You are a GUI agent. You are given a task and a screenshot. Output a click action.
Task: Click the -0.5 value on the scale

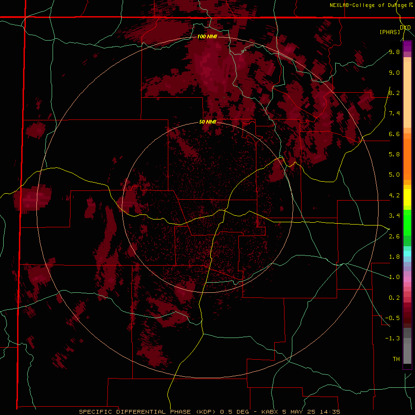pyautogui.click(x=392, y=318)
